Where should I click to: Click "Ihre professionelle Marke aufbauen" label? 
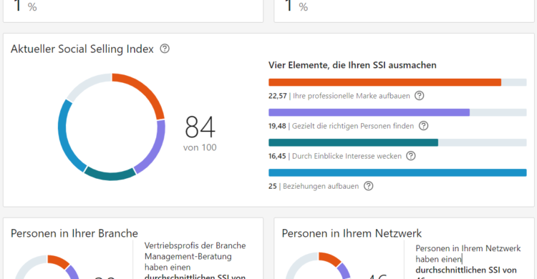[352, 96]
